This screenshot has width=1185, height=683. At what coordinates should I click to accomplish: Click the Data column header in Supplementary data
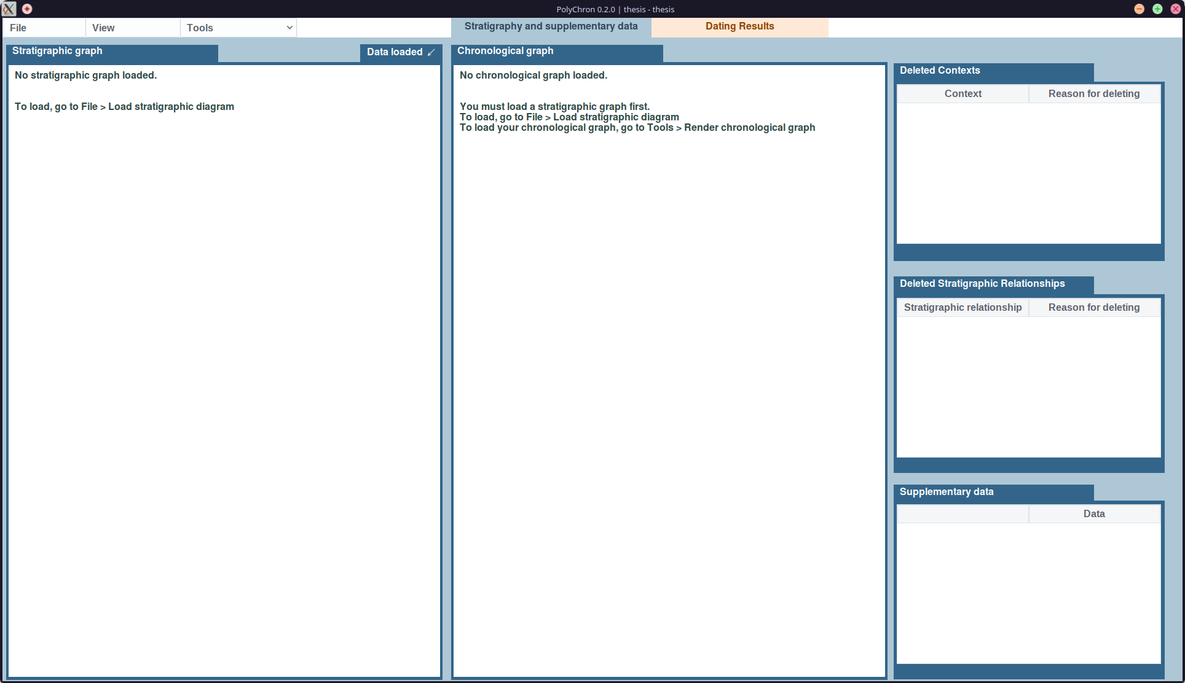click(1094, 514)
